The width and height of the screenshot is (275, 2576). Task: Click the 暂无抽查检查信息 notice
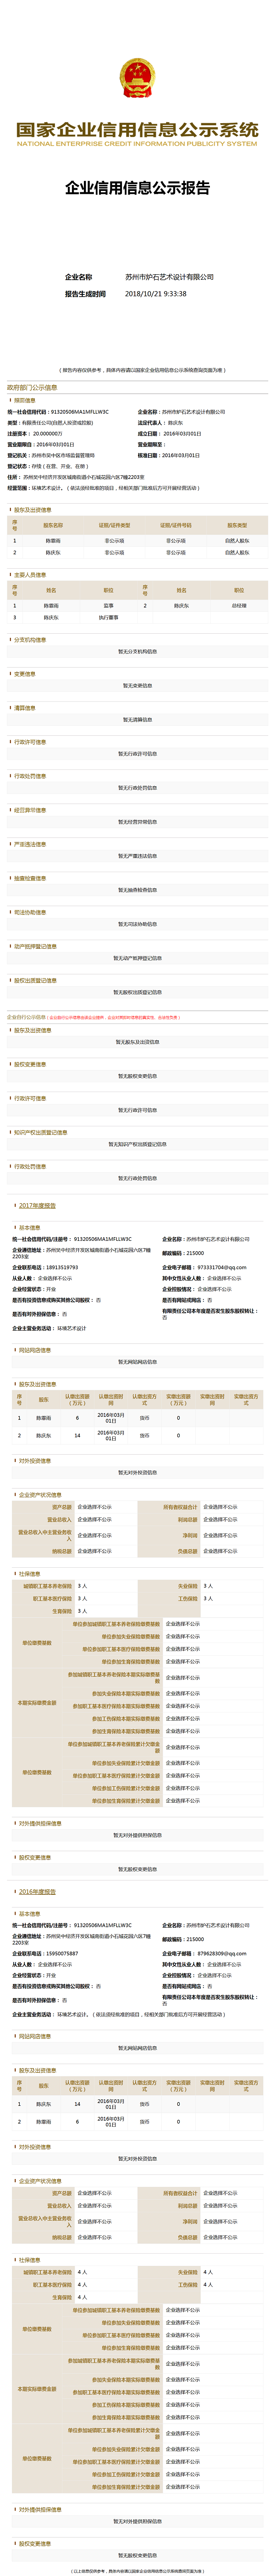point(138,890)
